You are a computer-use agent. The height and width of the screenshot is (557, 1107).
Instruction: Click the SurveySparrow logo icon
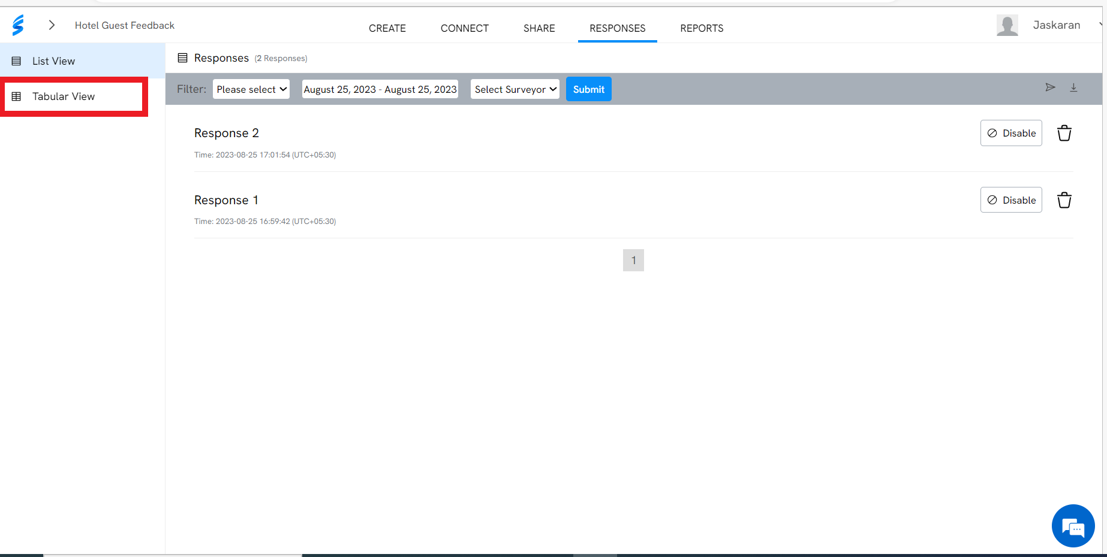18,25
